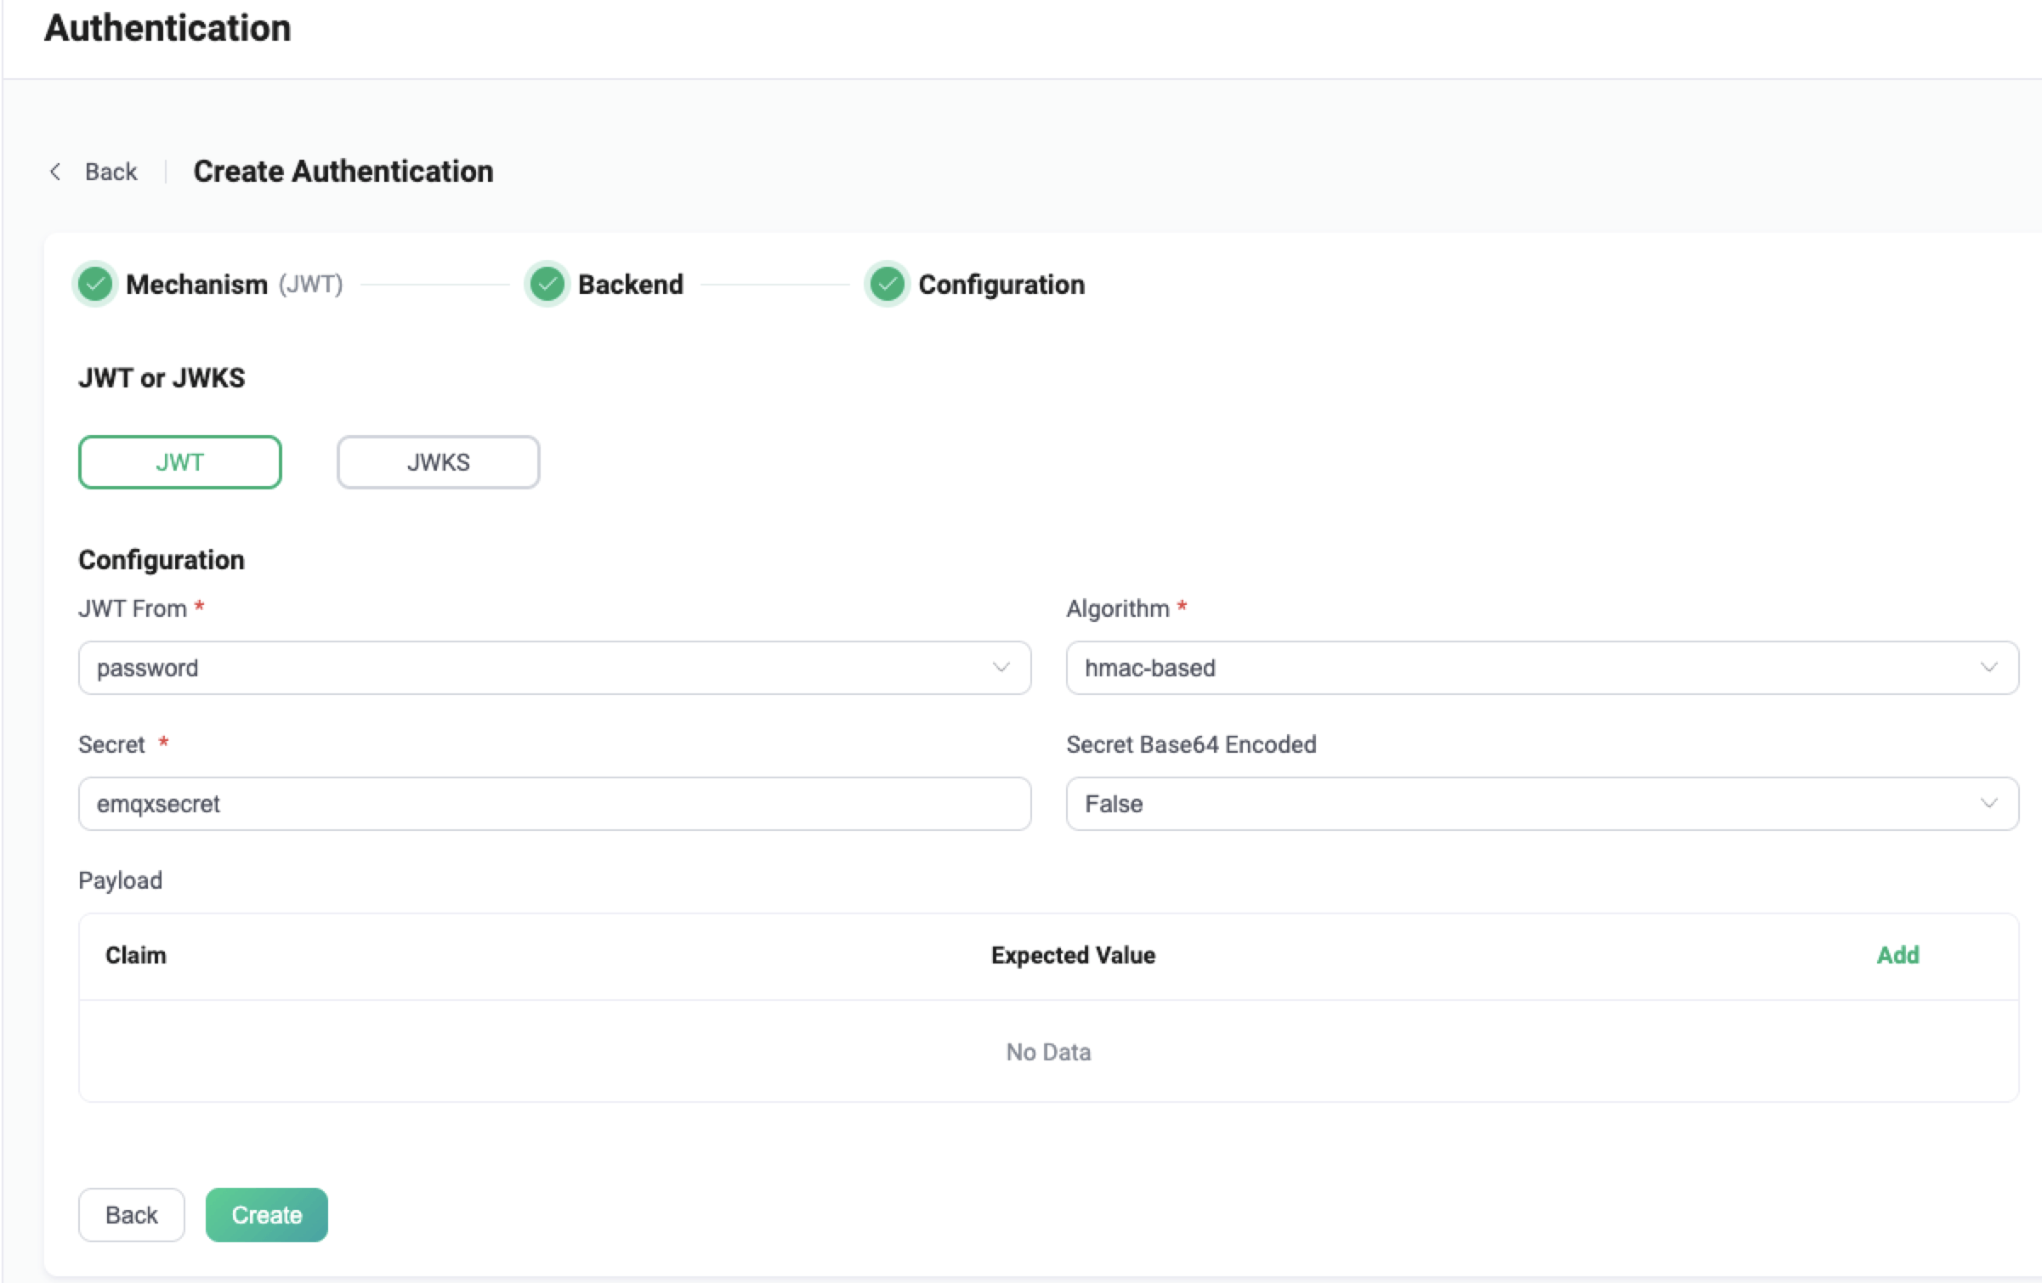Open the JWT From password dropdown
The height and width of the screenshot is (1283, 2042).
pyautogui.click(x=544, y=668)
